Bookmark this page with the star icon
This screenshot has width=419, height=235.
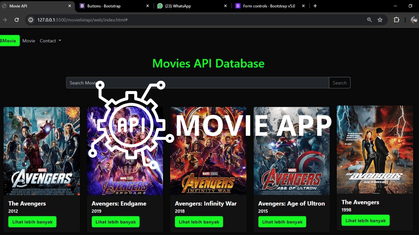coord(380,20)
